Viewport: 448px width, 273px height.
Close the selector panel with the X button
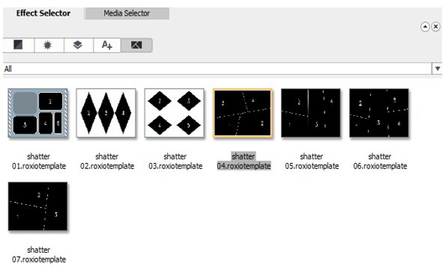tap(435, 27)
